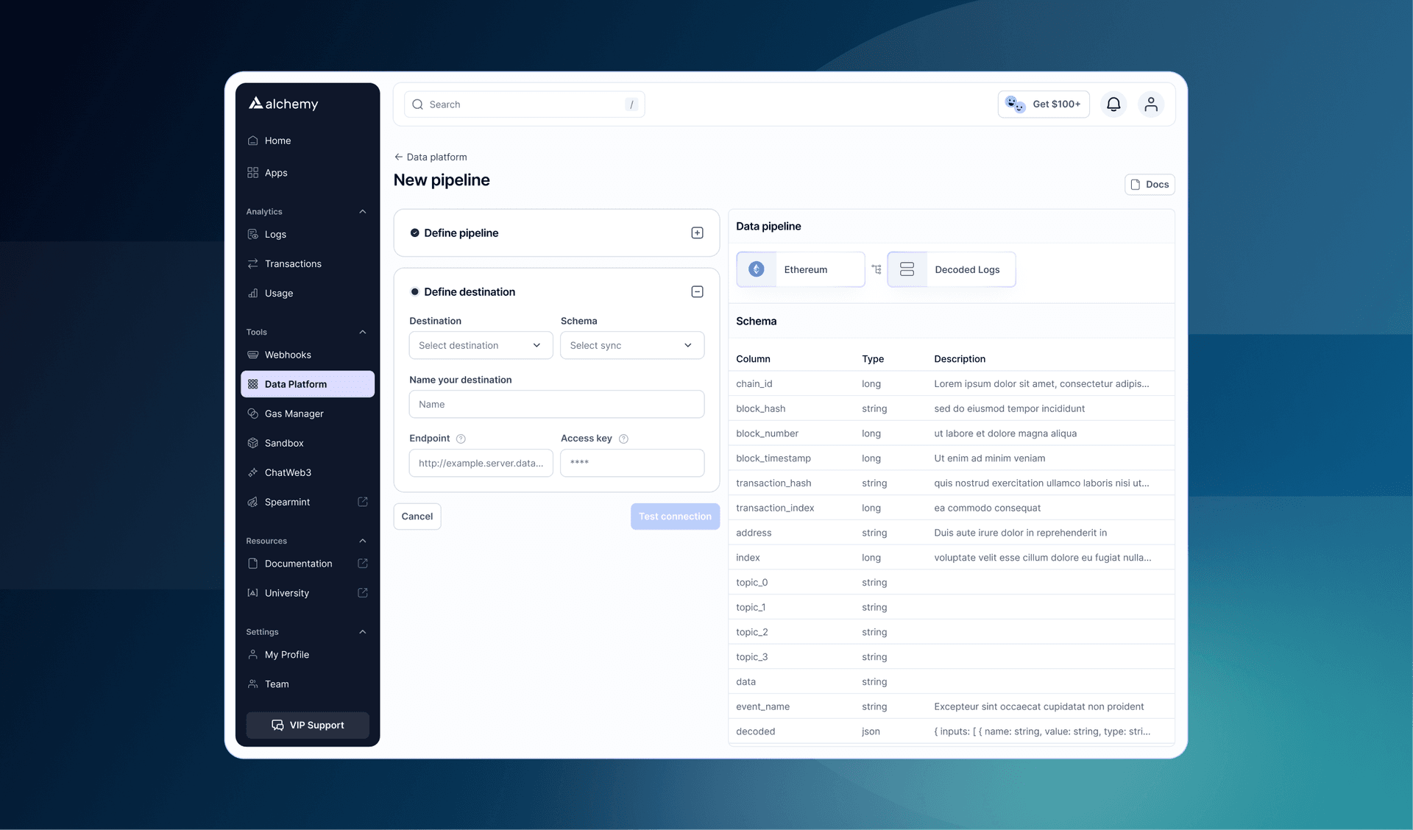Collapse the Define destination section
The height and width of the screenshot is (830, 1413).
(696, 291)
